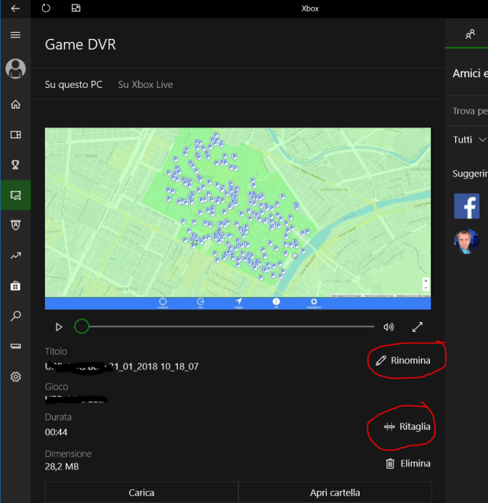The image size is (488, 503).
Task: Go to Home in the sidebar
Action: click(15, 105)
